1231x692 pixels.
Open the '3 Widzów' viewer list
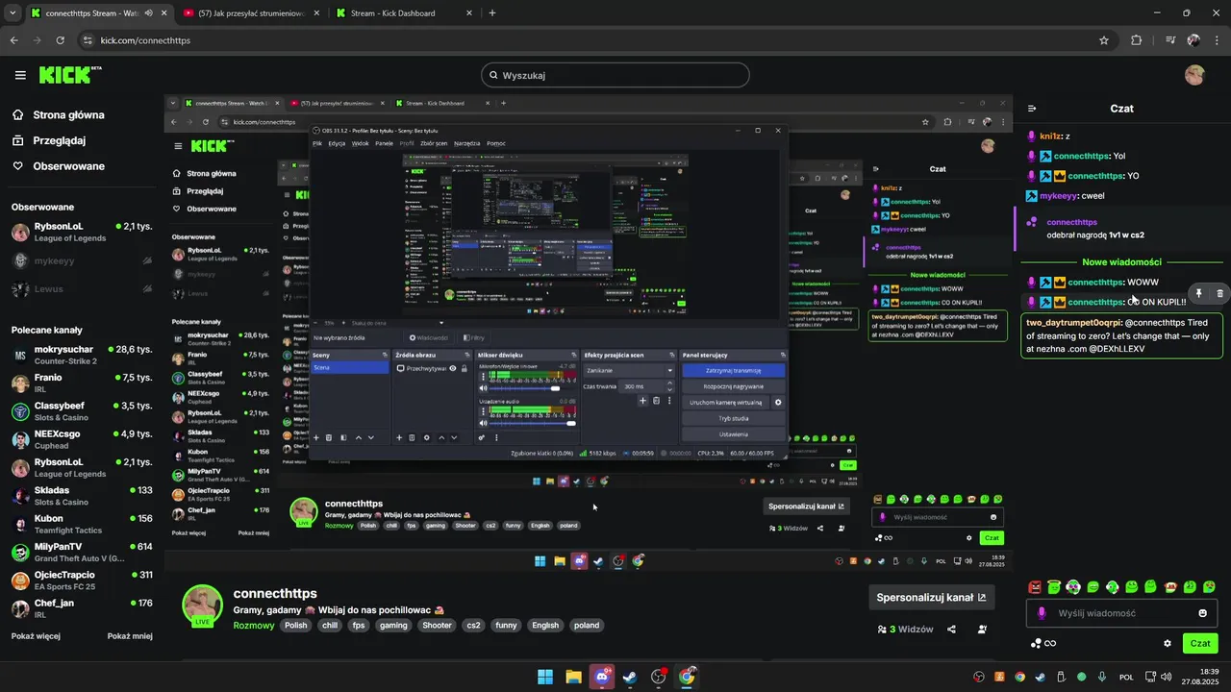coord(905,630)
